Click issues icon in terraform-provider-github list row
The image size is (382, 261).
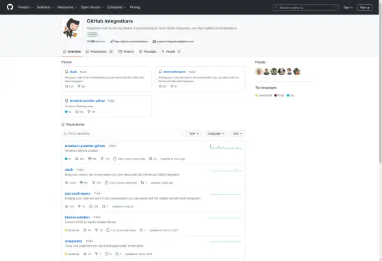click(x=115, y=159)
